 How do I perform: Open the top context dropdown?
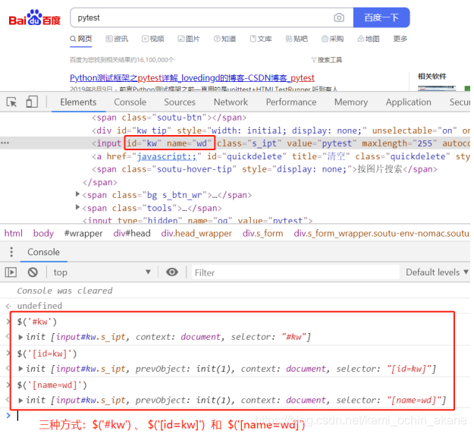pos(102,272)
